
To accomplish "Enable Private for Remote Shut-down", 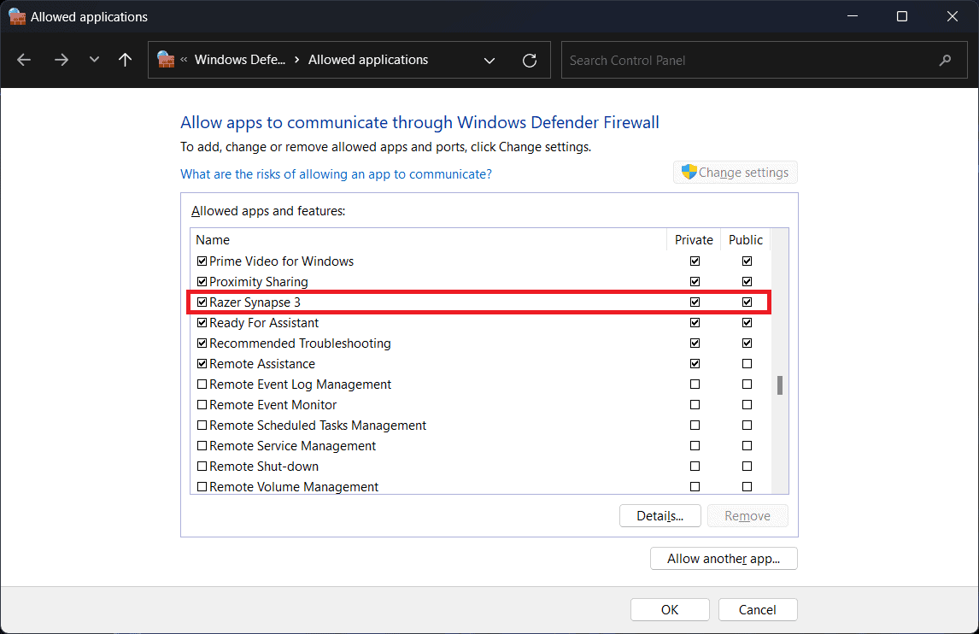I will tap(695, 466).
